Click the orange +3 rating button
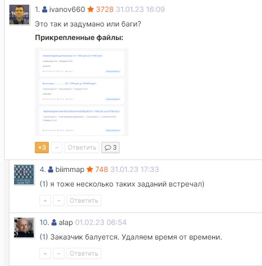 click(42, 148)
